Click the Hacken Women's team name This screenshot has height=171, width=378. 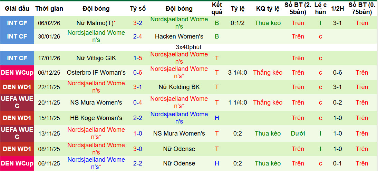coord(179,36)
